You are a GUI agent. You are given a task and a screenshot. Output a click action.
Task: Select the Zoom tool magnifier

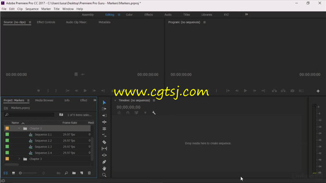pyautogui.click(x=104, y=175)
